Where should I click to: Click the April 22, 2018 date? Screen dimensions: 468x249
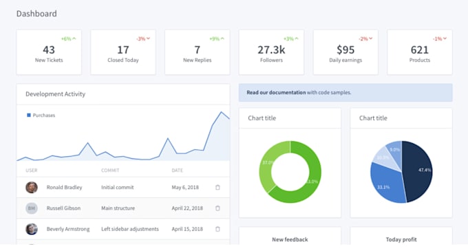pos(187,208)
